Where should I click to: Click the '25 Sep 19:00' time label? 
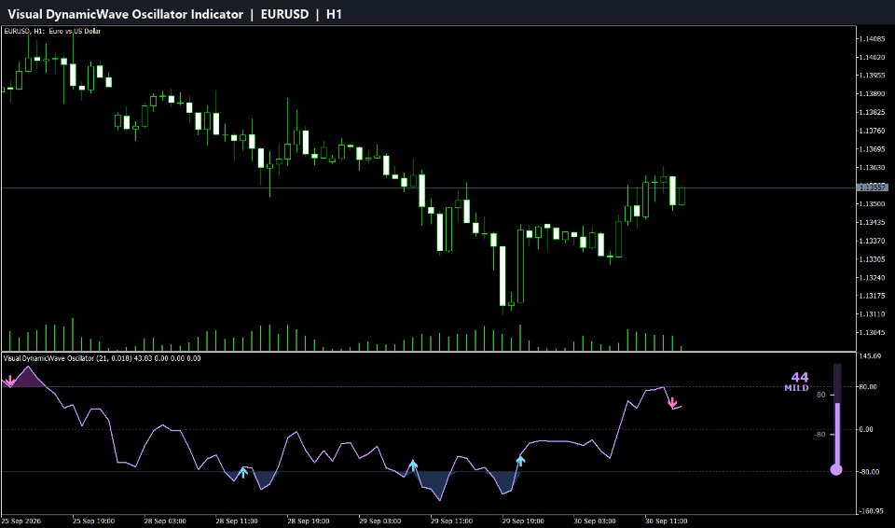(93, 521)
